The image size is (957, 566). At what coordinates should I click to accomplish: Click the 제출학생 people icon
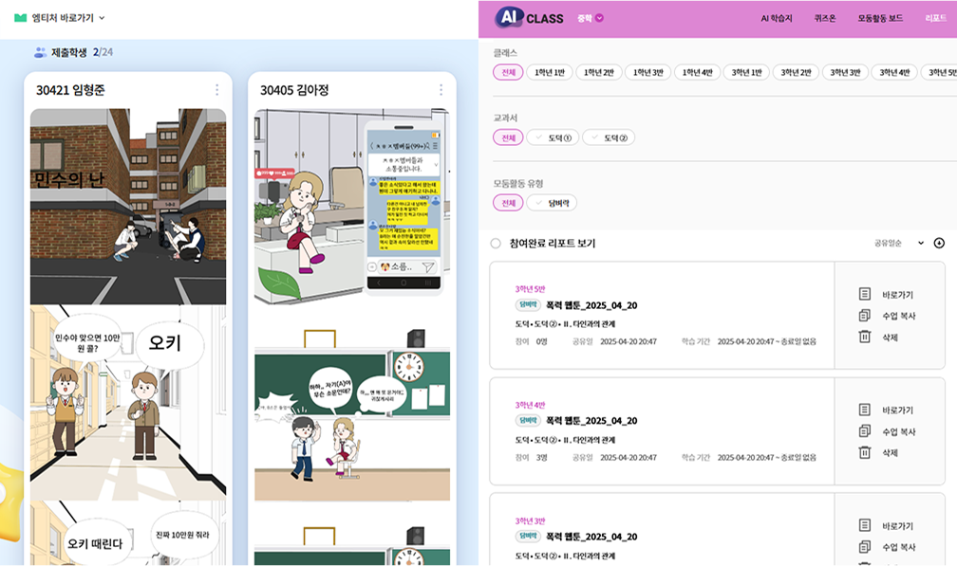[40, 52]
